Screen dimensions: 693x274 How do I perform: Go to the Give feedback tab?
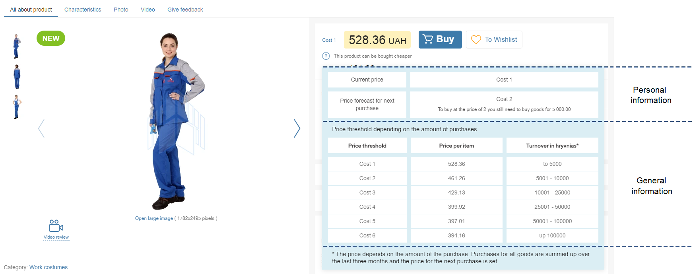pos(185,10)
